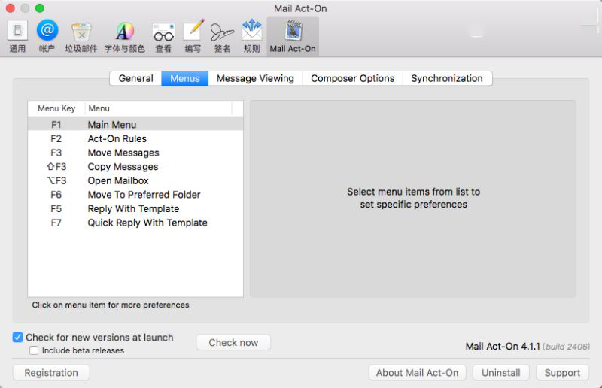The image size is (602, 388).
Task: Select Quick Reply With Template row
Action: [x=135, y=223]
